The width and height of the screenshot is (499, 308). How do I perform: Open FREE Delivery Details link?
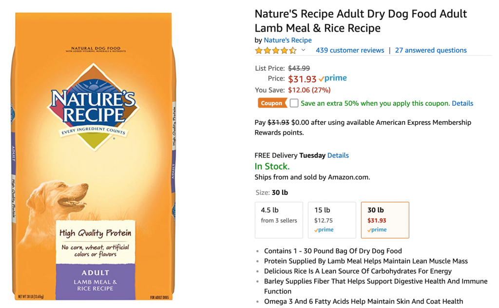pyautogui.click(x=338, y=155)
